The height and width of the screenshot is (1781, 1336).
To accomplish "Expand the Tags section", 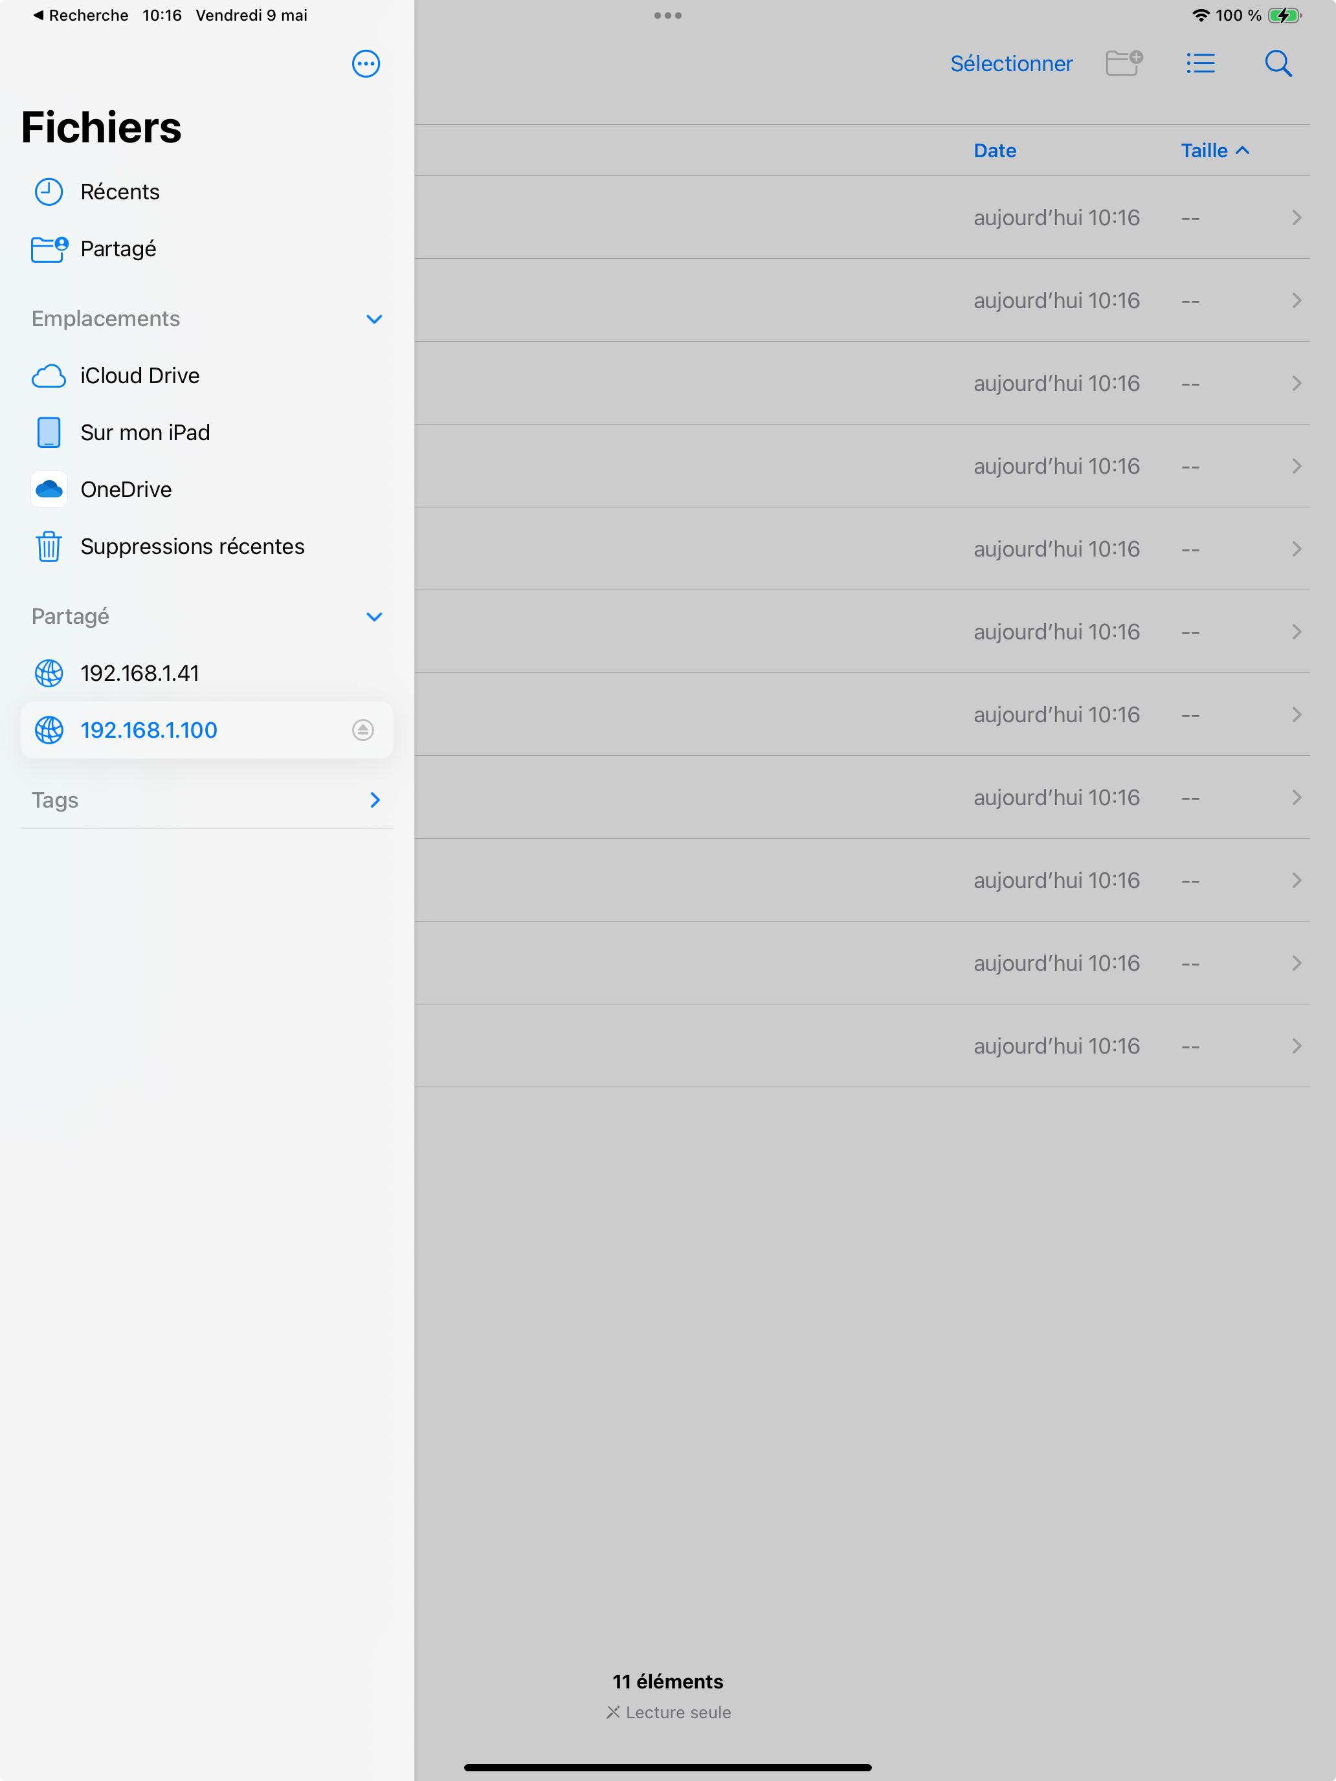I will pyautogui.click(x=373, y=801).
